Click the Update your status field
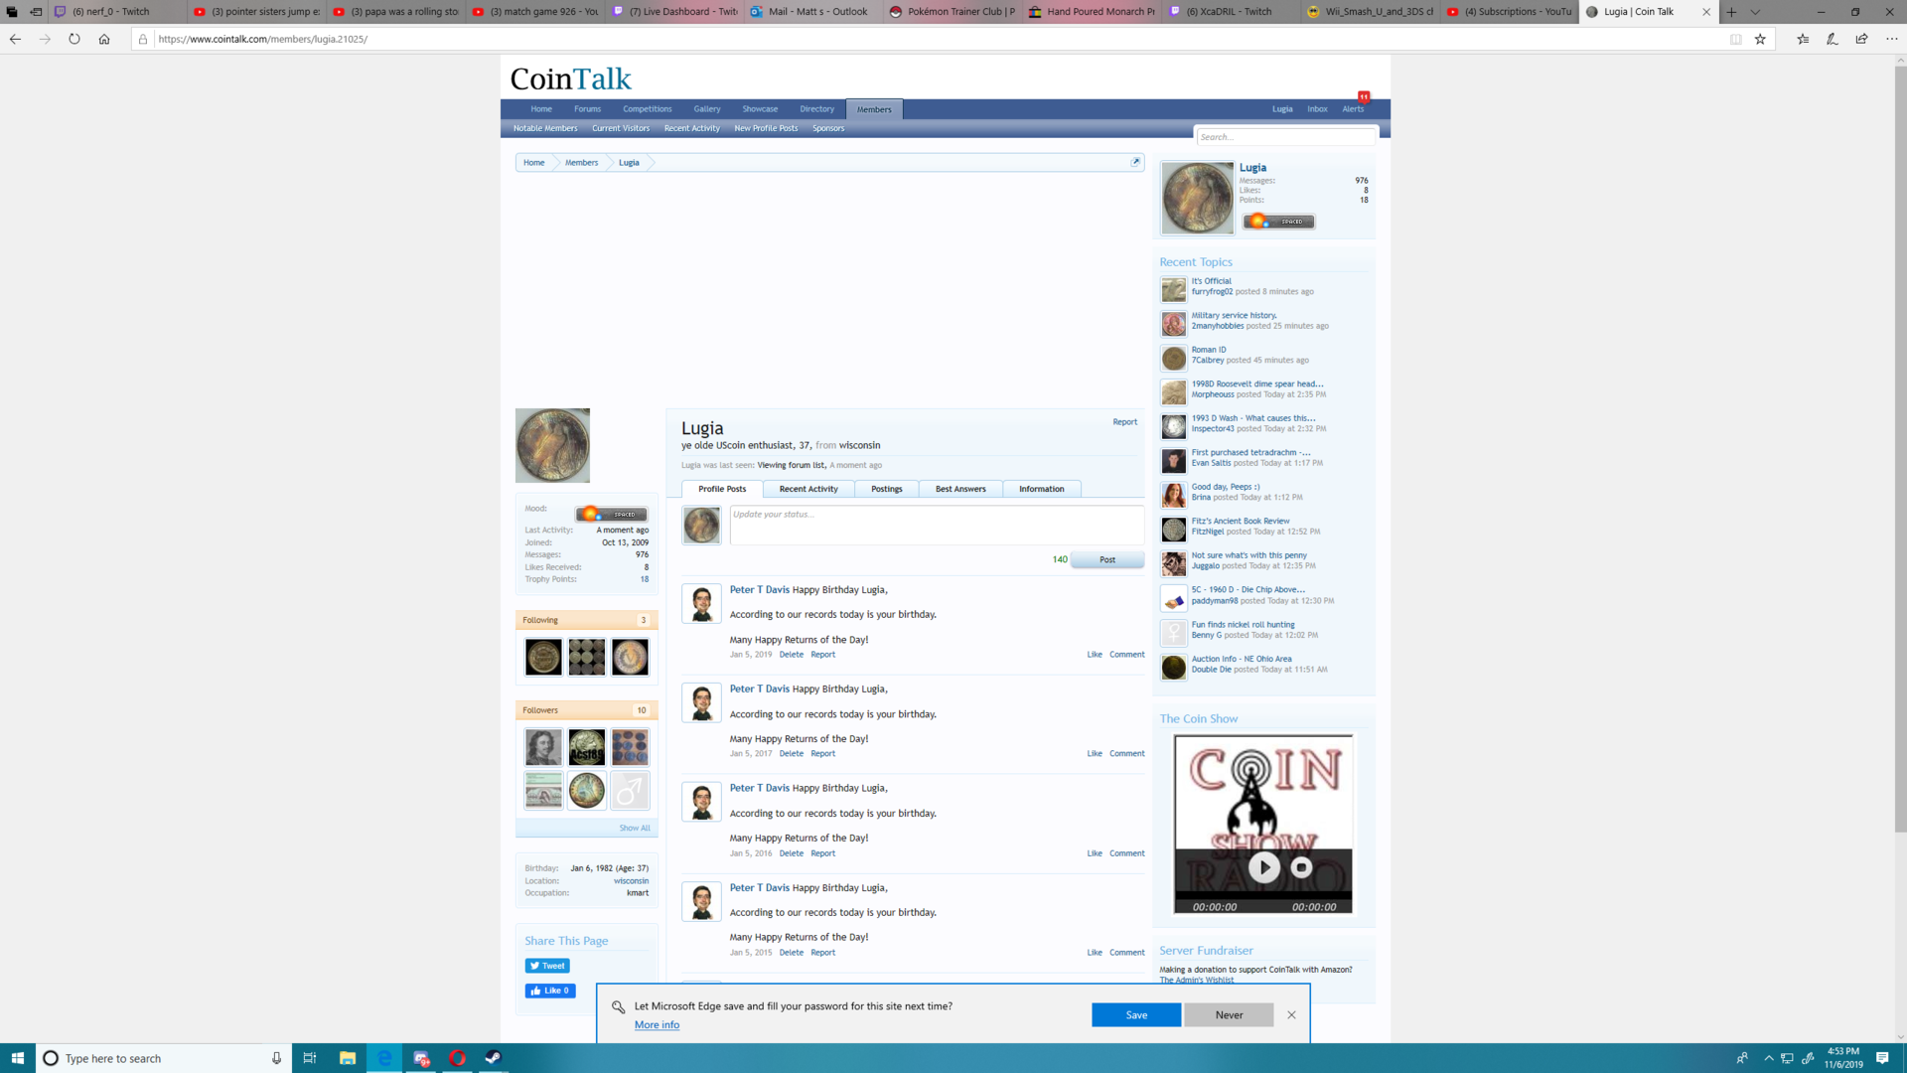This screenshot has width=1907, height=1073. pos(936,525)
